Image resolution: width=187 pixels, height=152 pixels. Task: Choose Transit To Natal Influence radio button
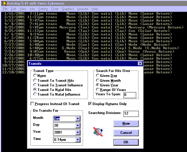(35, 94)
